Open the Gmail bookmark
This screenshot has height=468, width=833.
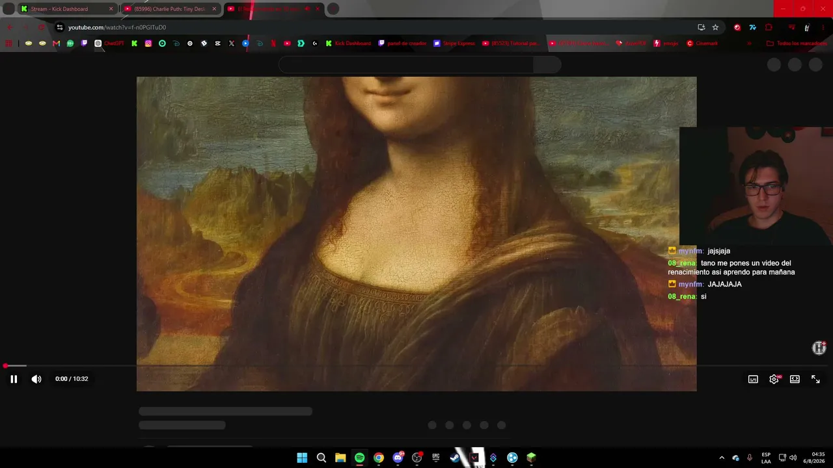point(56,44)
